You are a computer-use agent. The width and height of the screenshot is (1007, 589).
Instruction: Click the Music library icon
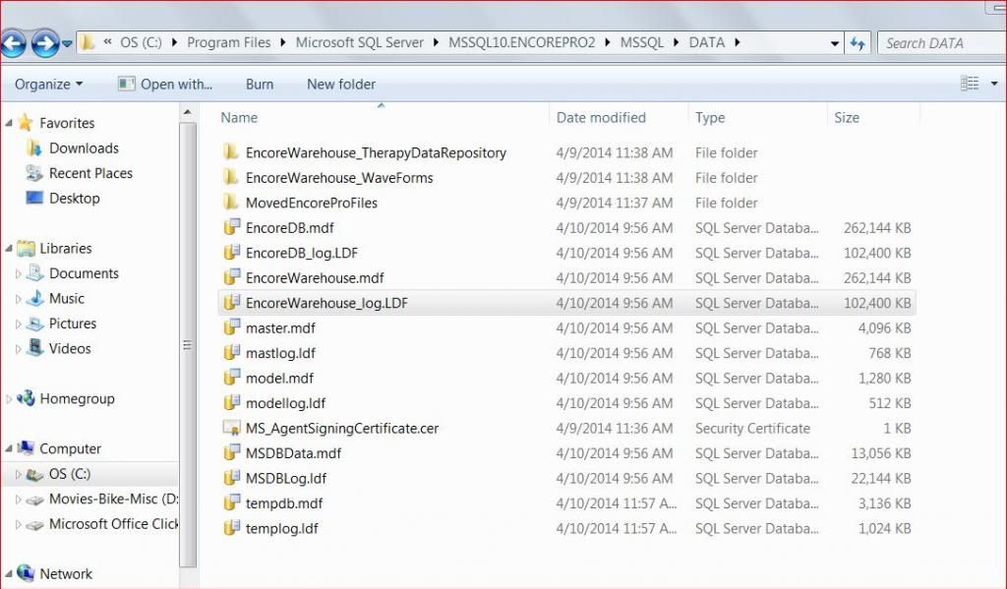(x=34, y=298)
